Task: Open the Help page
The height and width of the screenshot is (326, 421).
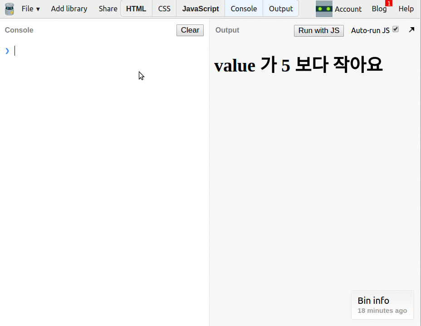Action: click(406, 8)
